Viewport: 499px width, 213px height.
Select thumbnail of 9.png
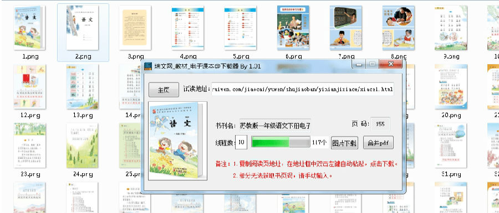[x=451, y=28]
